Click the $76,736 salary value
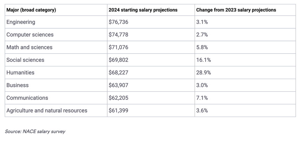Viewport: 303px width, 142px height. point(119,22)
